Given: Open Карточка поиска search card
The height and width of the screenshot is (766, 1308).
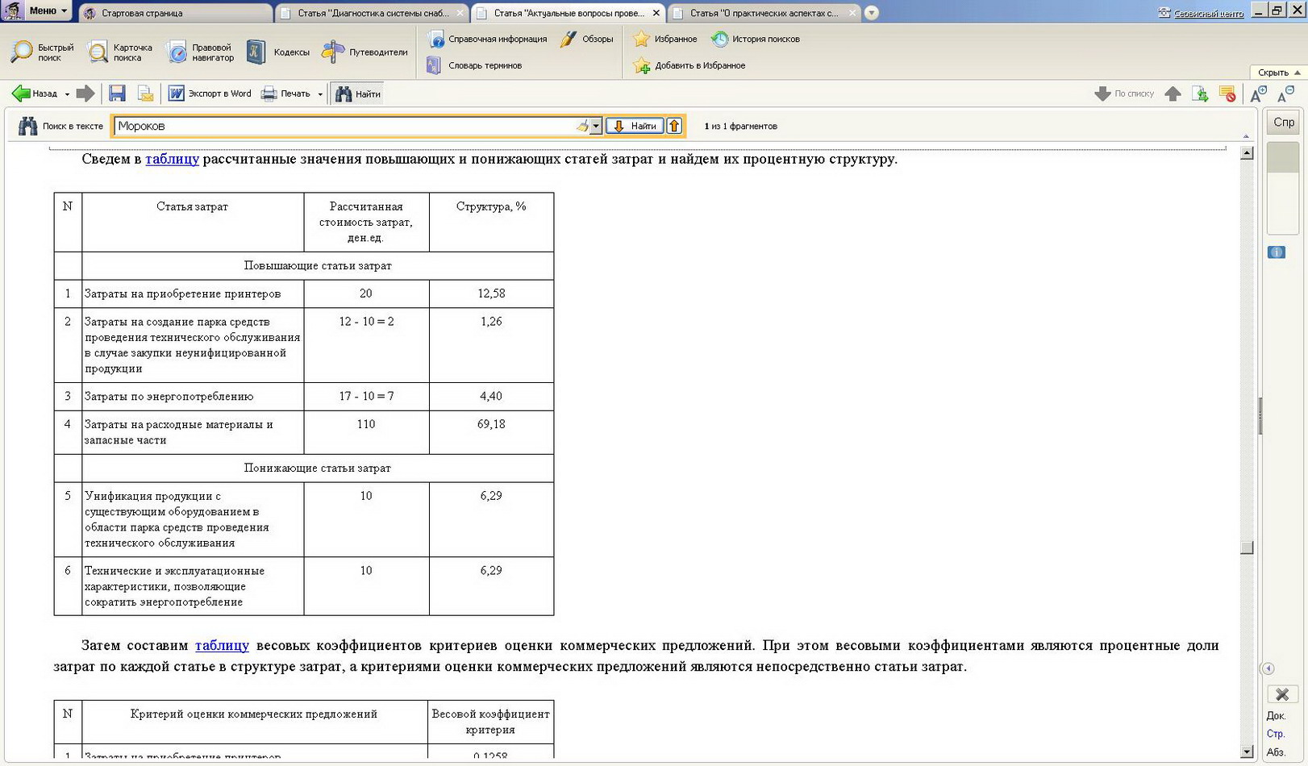Looking at the screenshot, I should tap(120, 52).
